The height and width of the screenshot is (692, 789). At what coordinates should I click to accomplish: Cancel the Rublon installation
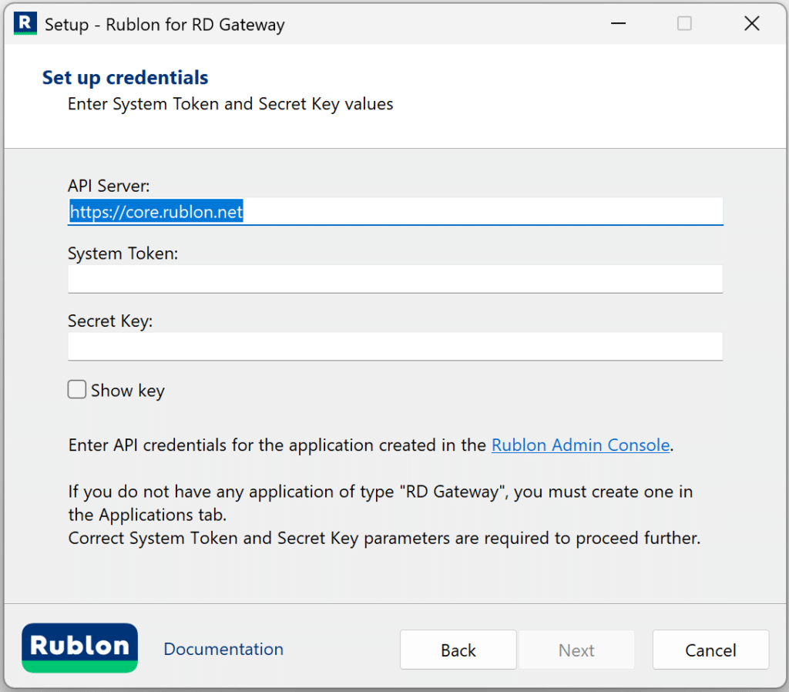click(x=710, y=650)
